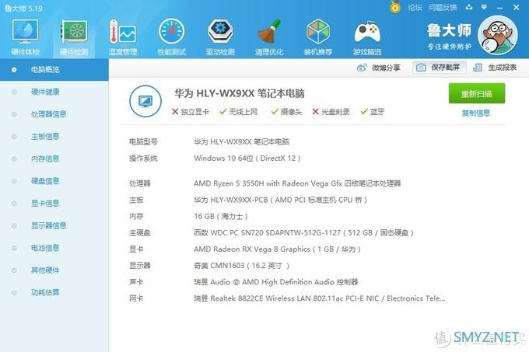Click the Windows 10 64位 operating system value
529x352 pixels.
point(247,159)
